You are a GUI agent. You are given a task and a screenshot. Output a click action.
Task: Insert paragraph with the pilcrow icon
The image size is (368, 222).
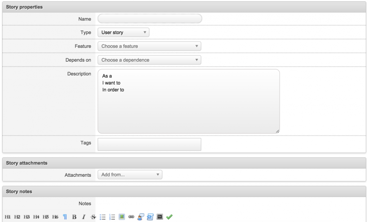point(65,217)
